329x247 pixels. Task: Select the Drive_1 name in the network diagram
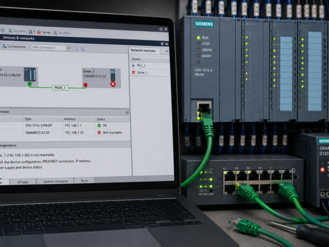(89, 71)
